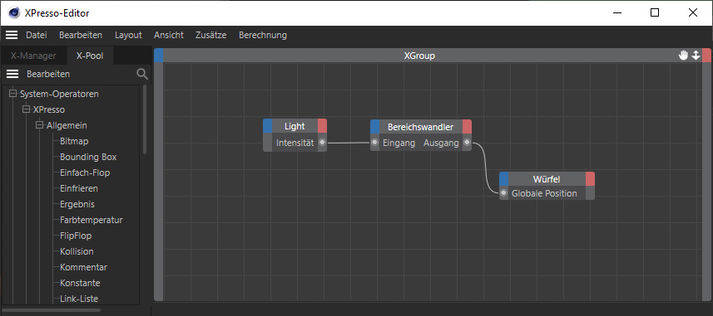Switch to the X-Manager tab

point(33,56)
